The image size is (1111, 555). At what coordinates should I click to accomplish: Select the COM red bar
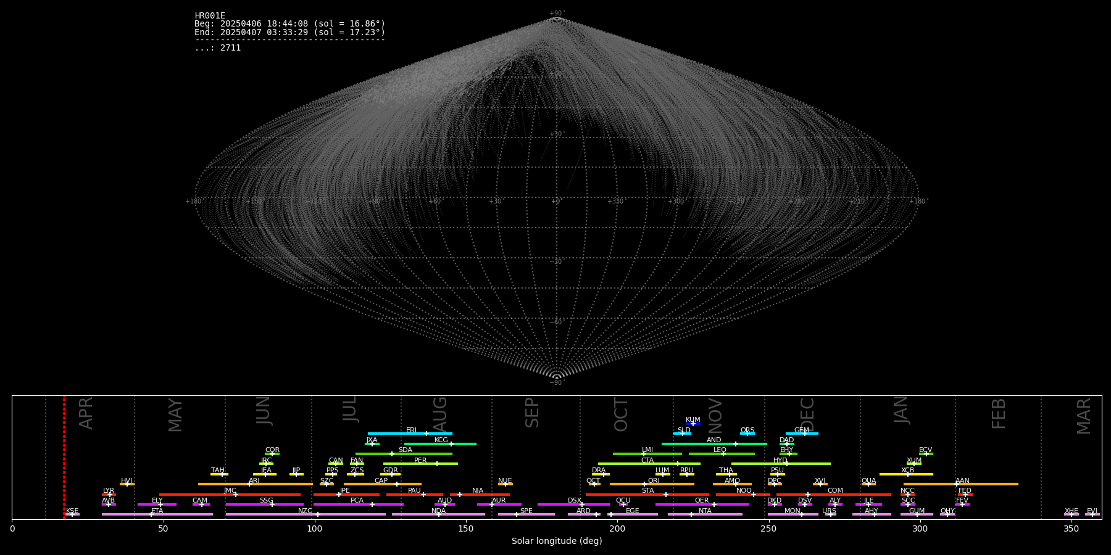pos(834,495)
